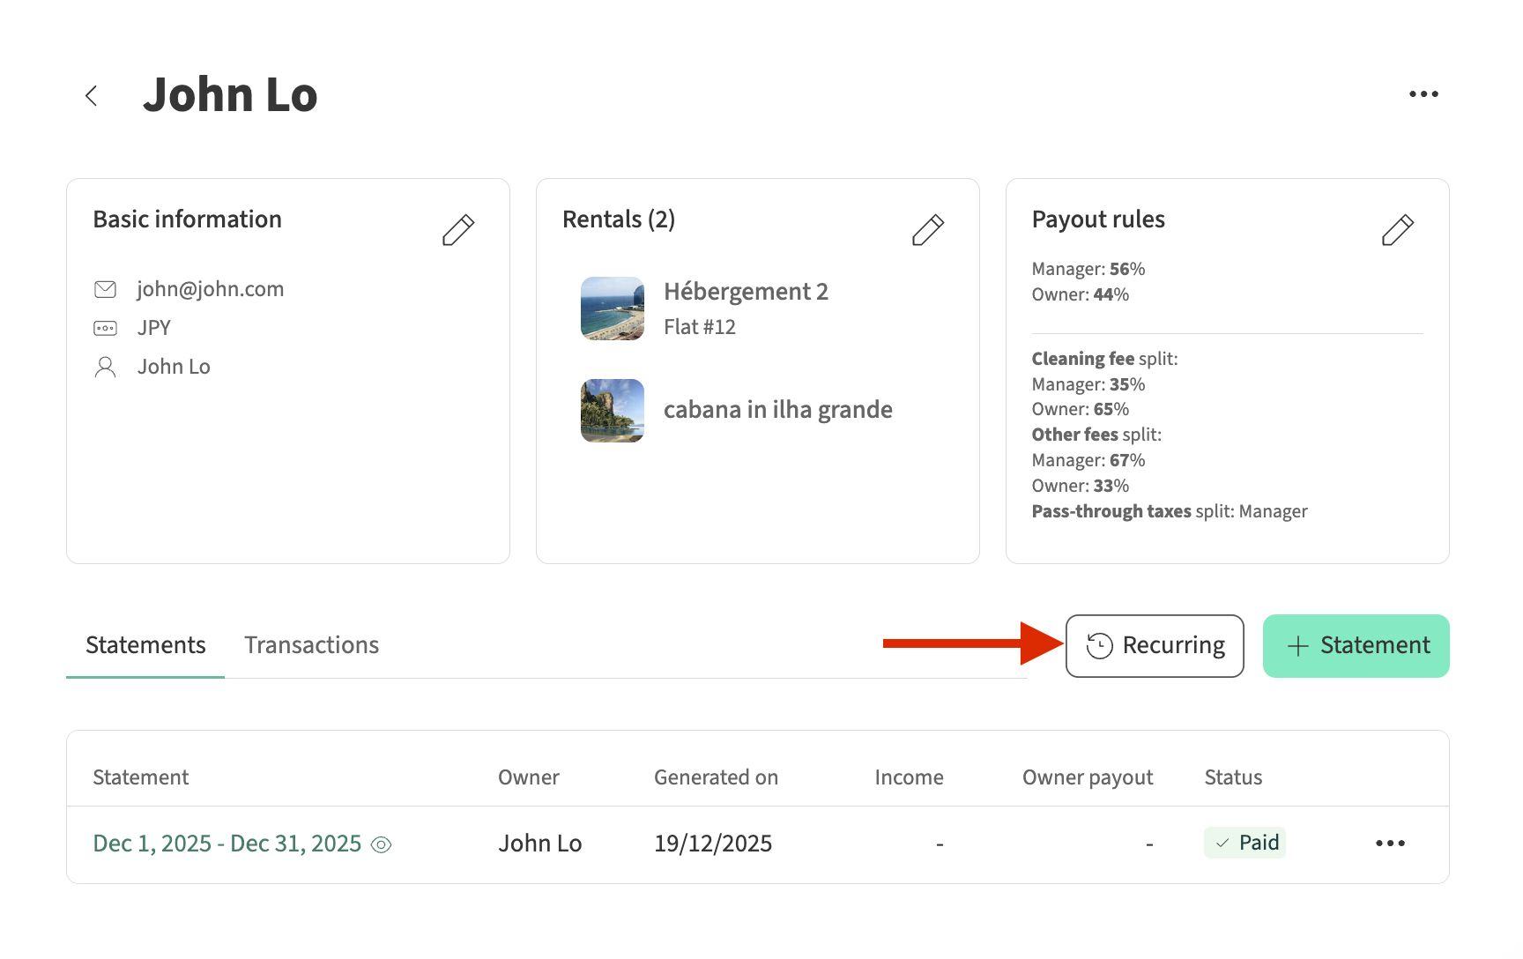Toggle the statement visibility eye icon
Viewport: 1523px width, 959px height.
(381, 844)
